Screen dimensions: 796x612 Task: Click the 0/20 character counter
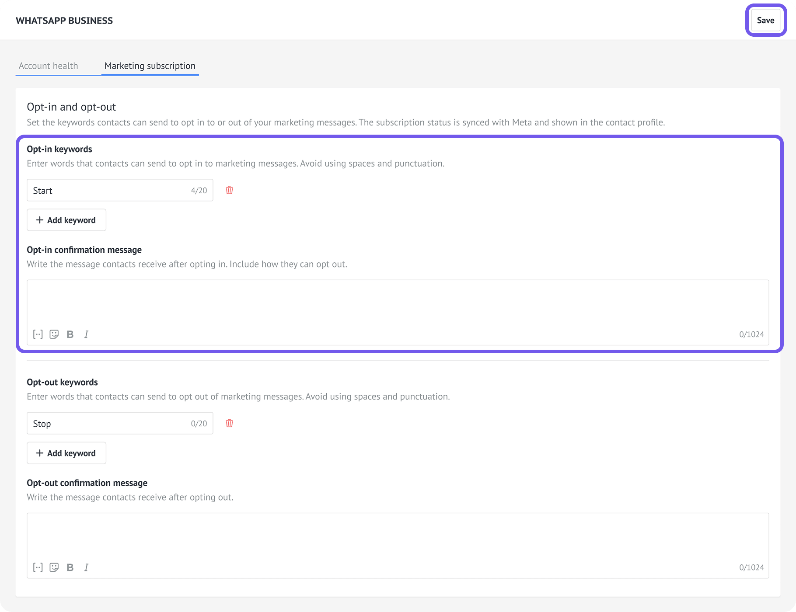click(x=199, y=424)
